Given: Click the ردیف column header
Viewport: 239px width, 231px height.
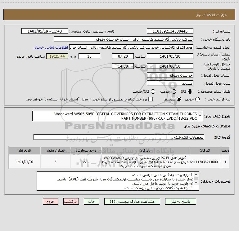Looking at the screenshot, I should click(225, 150).
